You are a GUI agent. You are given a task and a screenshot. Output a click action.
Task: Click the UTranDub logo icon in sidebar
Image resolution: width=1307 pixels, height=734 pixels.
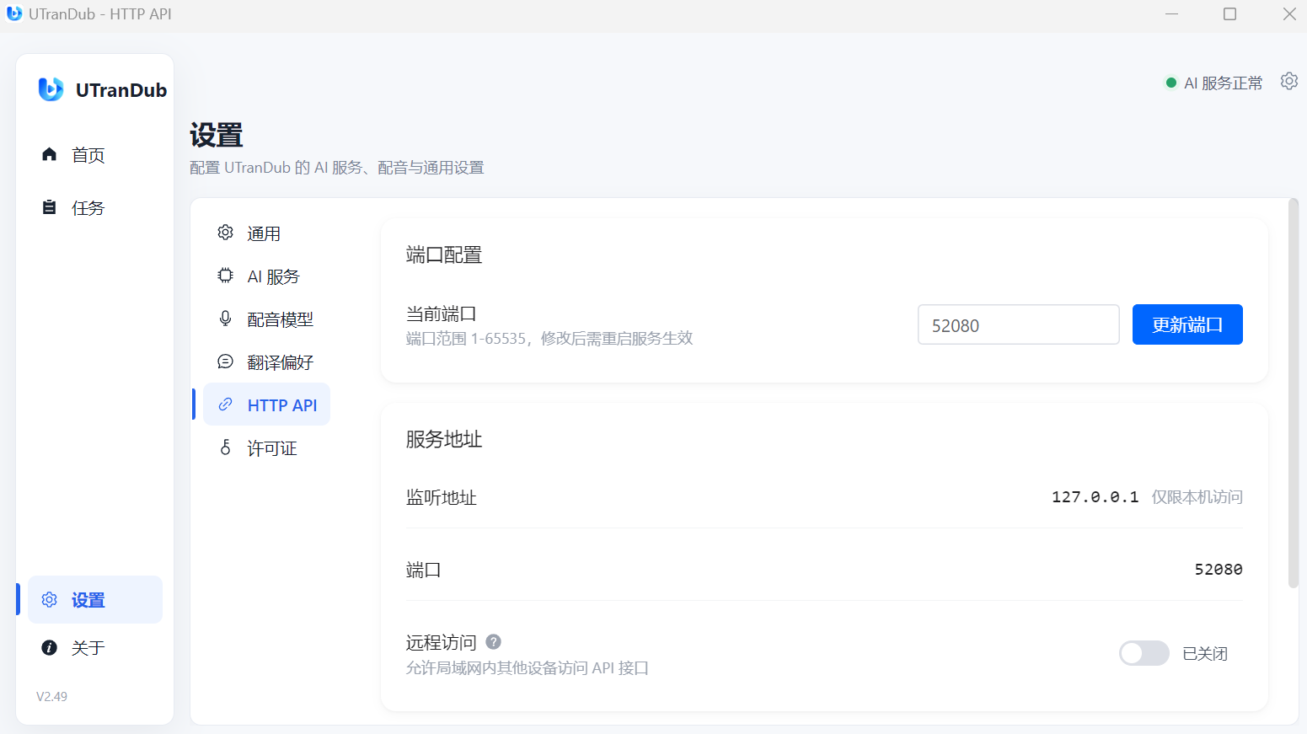[51, 89]
